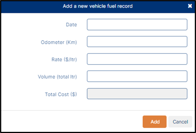Focus the Odometer (Km) input box
The image size is (196, 133).
pyautogui.click(x=137, y=42)
